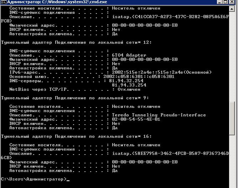Maximize the Administrator cmd window
This screenshot has height=188, width=238.
[226, 2]
